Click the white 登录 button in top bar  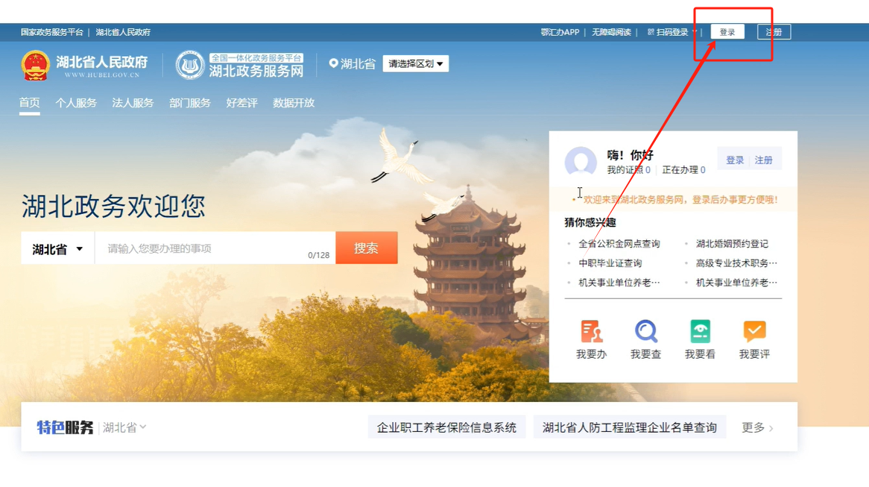pos(727,32)
